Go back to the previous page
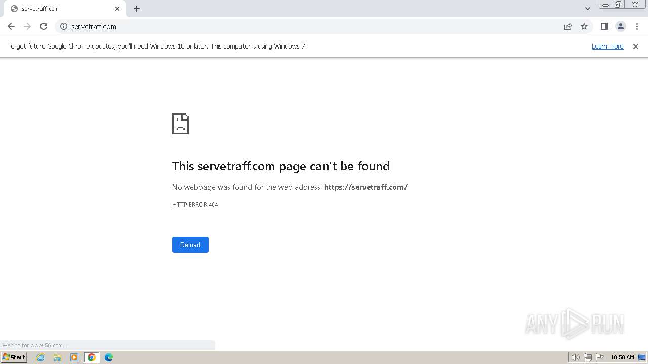 pyautogui.click(x=11, y=26)
